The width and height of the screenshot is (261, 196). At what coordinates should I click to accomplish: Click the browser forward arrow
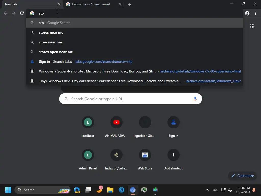point(14,13)
